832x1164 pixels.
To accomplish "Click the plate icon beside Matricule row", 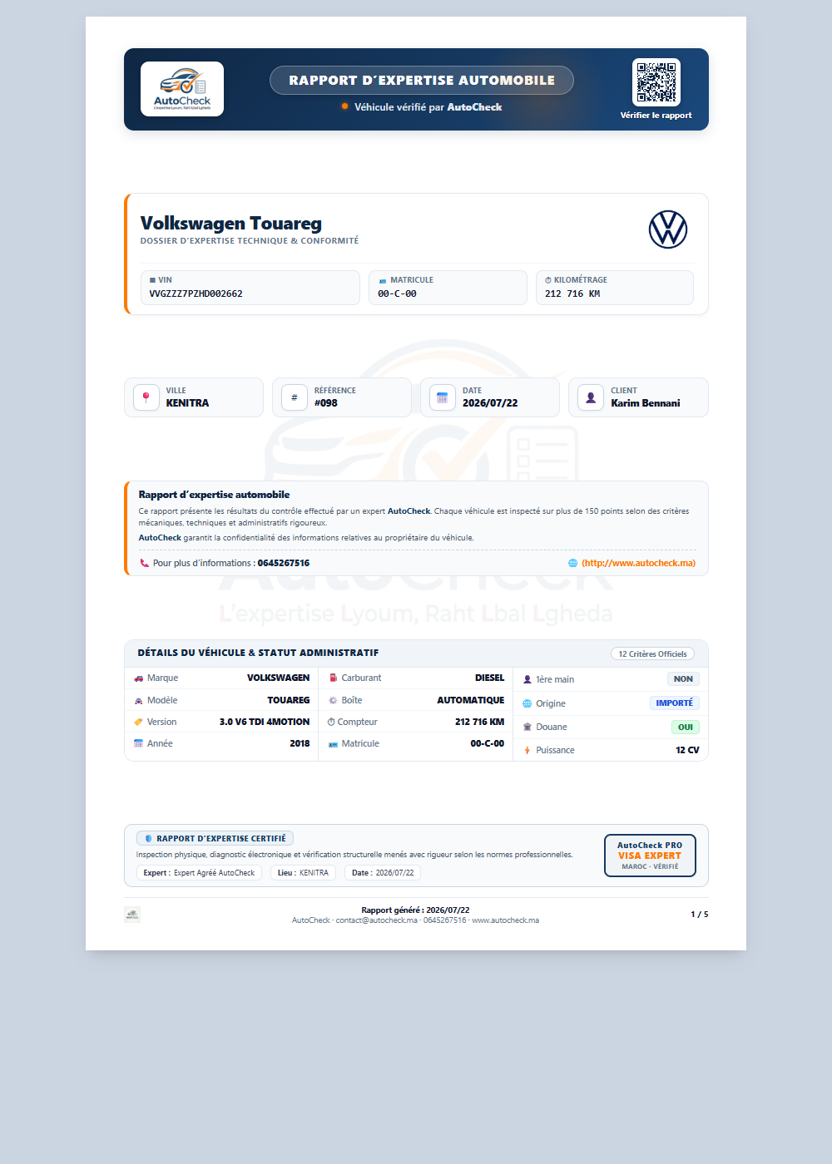I will click(x=333, y=744).
